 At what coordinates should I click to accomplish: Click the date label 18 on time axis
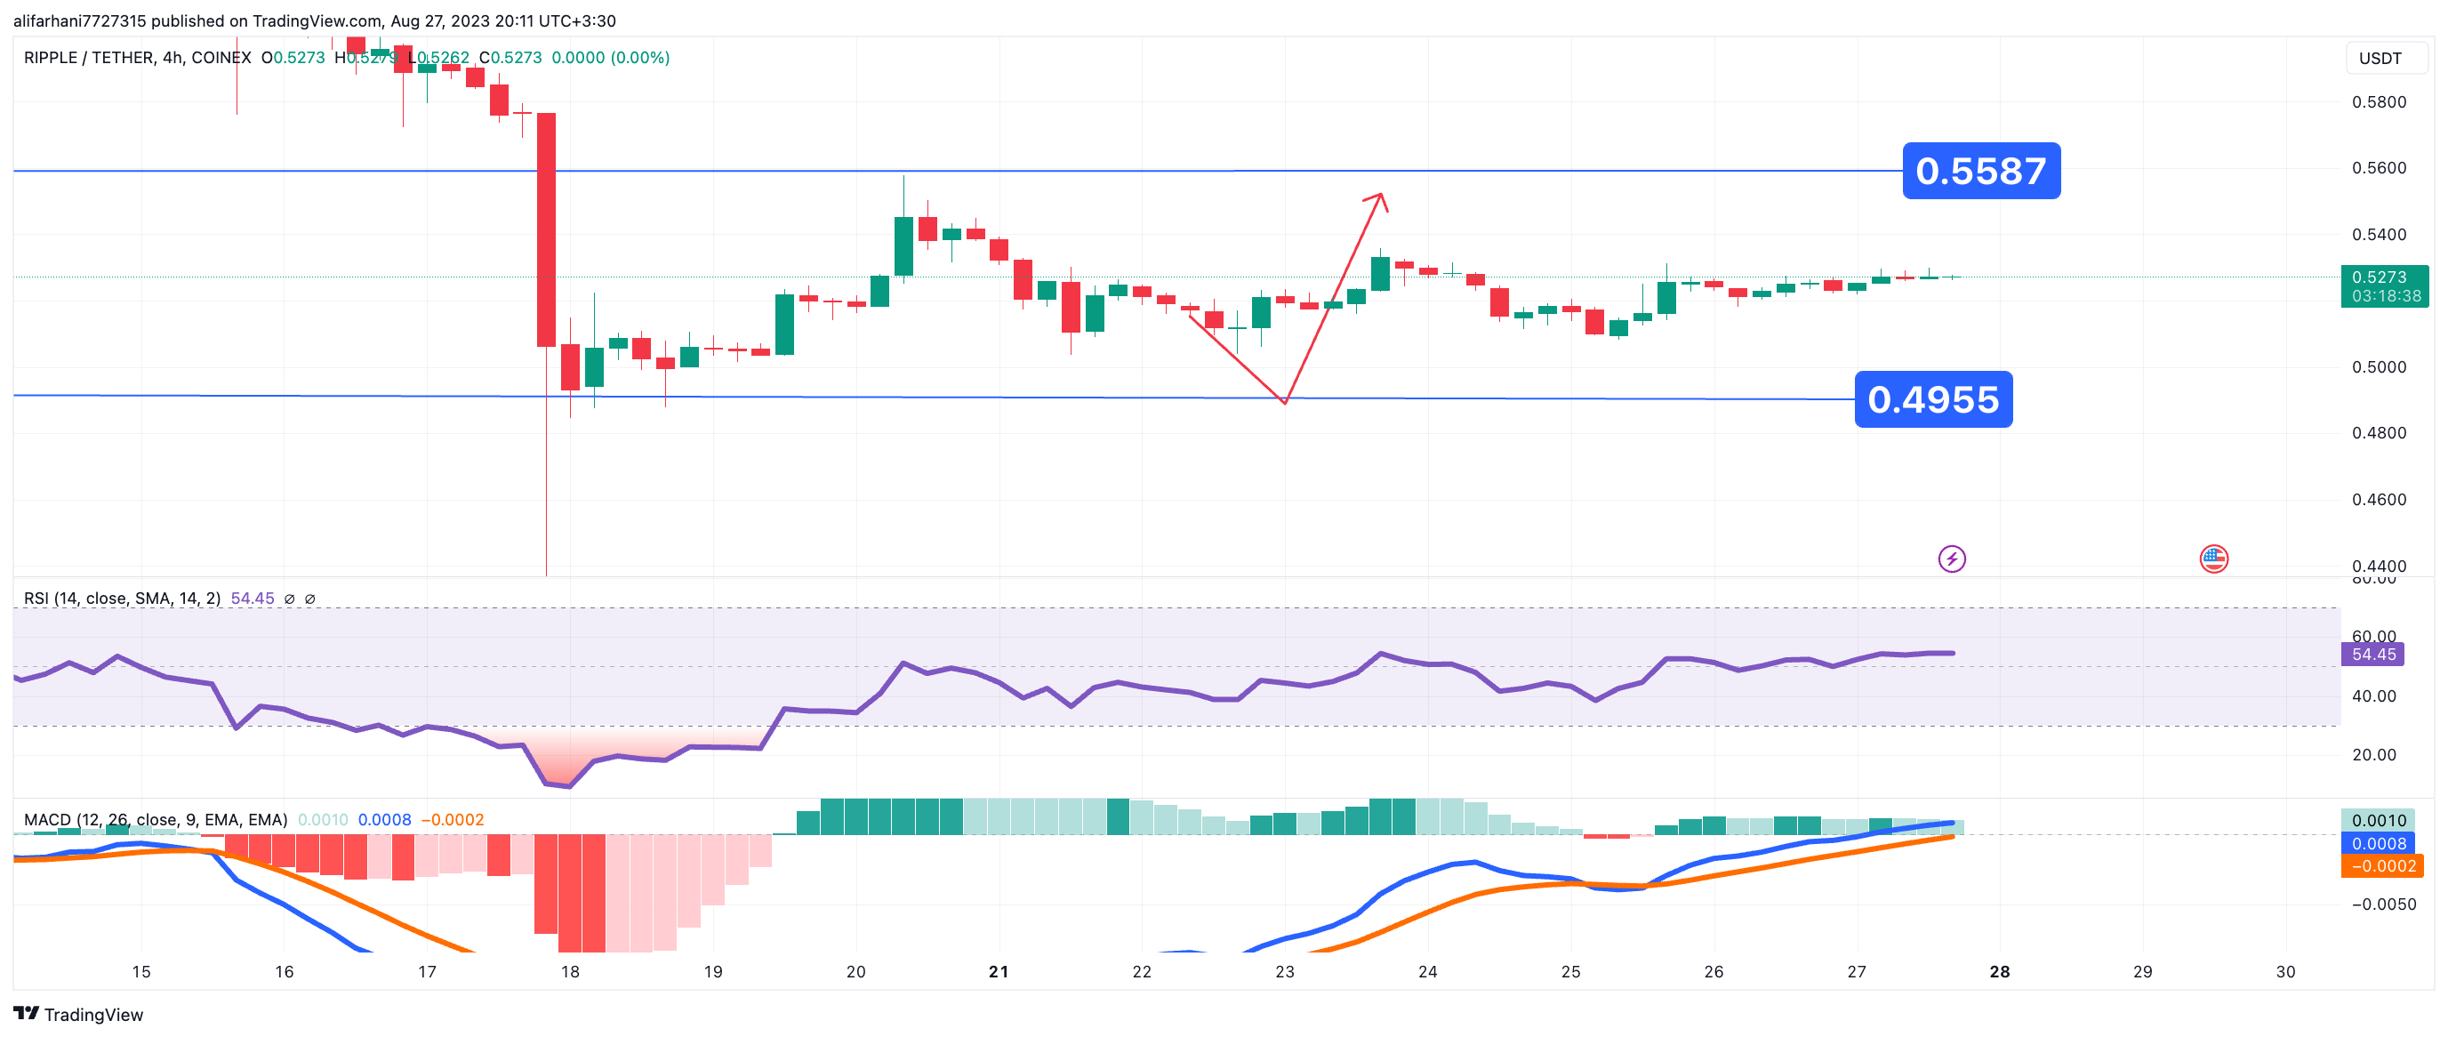pyautogui.click(x=569, y=971)
